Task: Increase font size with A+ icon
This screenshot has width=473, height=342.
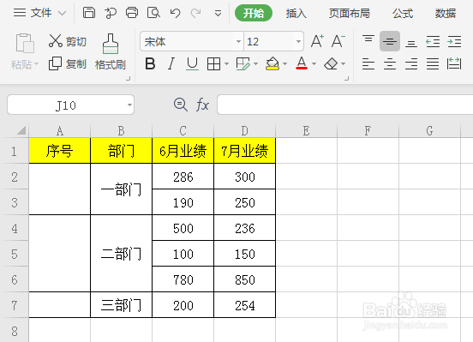Action: (x=317, y=41)
